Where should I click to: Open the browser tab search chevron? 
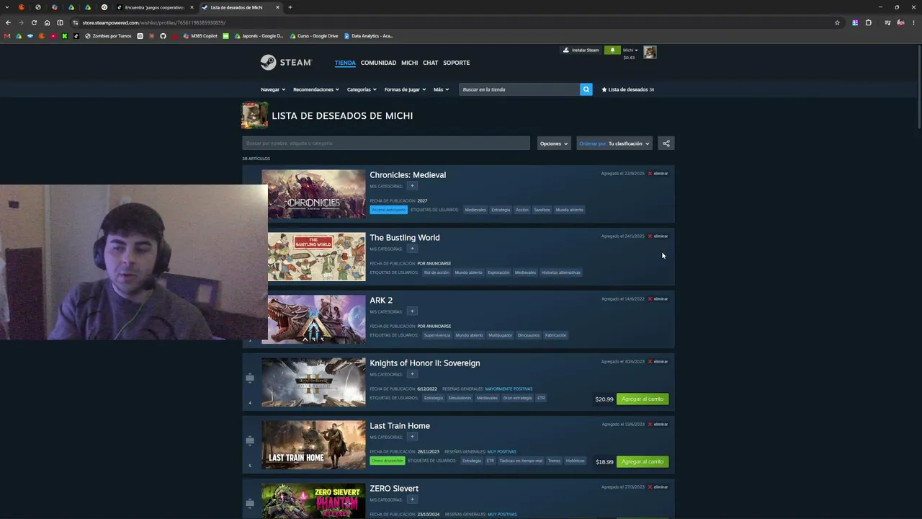click(7, 7)
